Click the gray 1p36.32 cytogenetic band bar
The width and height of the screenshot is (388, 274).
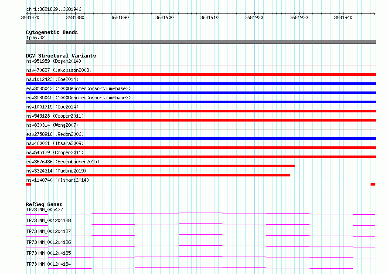pyautogui.click(x=201, y=42)
